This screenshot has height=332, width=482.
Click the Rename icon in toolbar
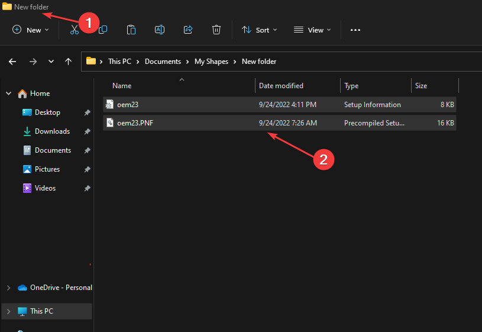click(x=160, y=30)
